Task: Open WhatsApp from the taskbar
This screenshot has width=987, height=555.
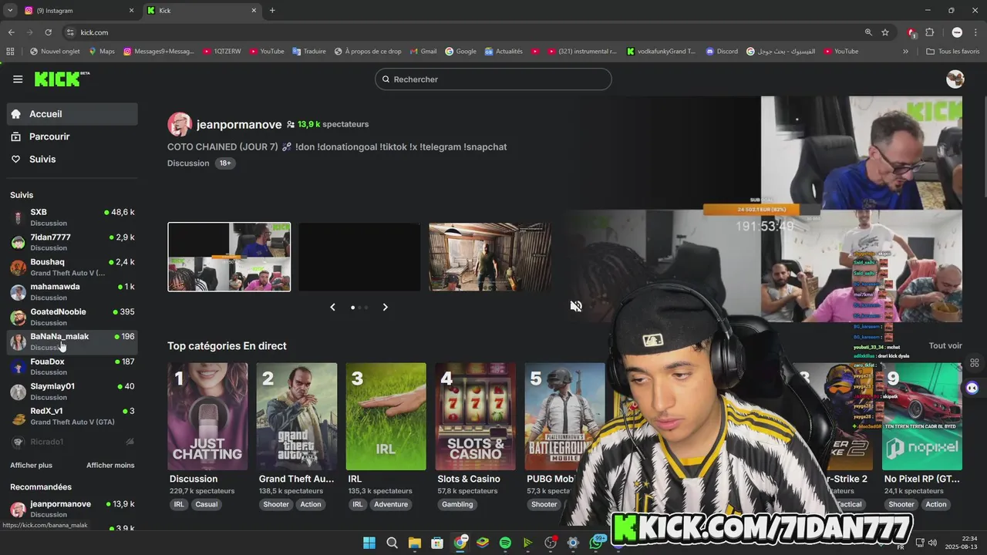Action: (595, 543)
